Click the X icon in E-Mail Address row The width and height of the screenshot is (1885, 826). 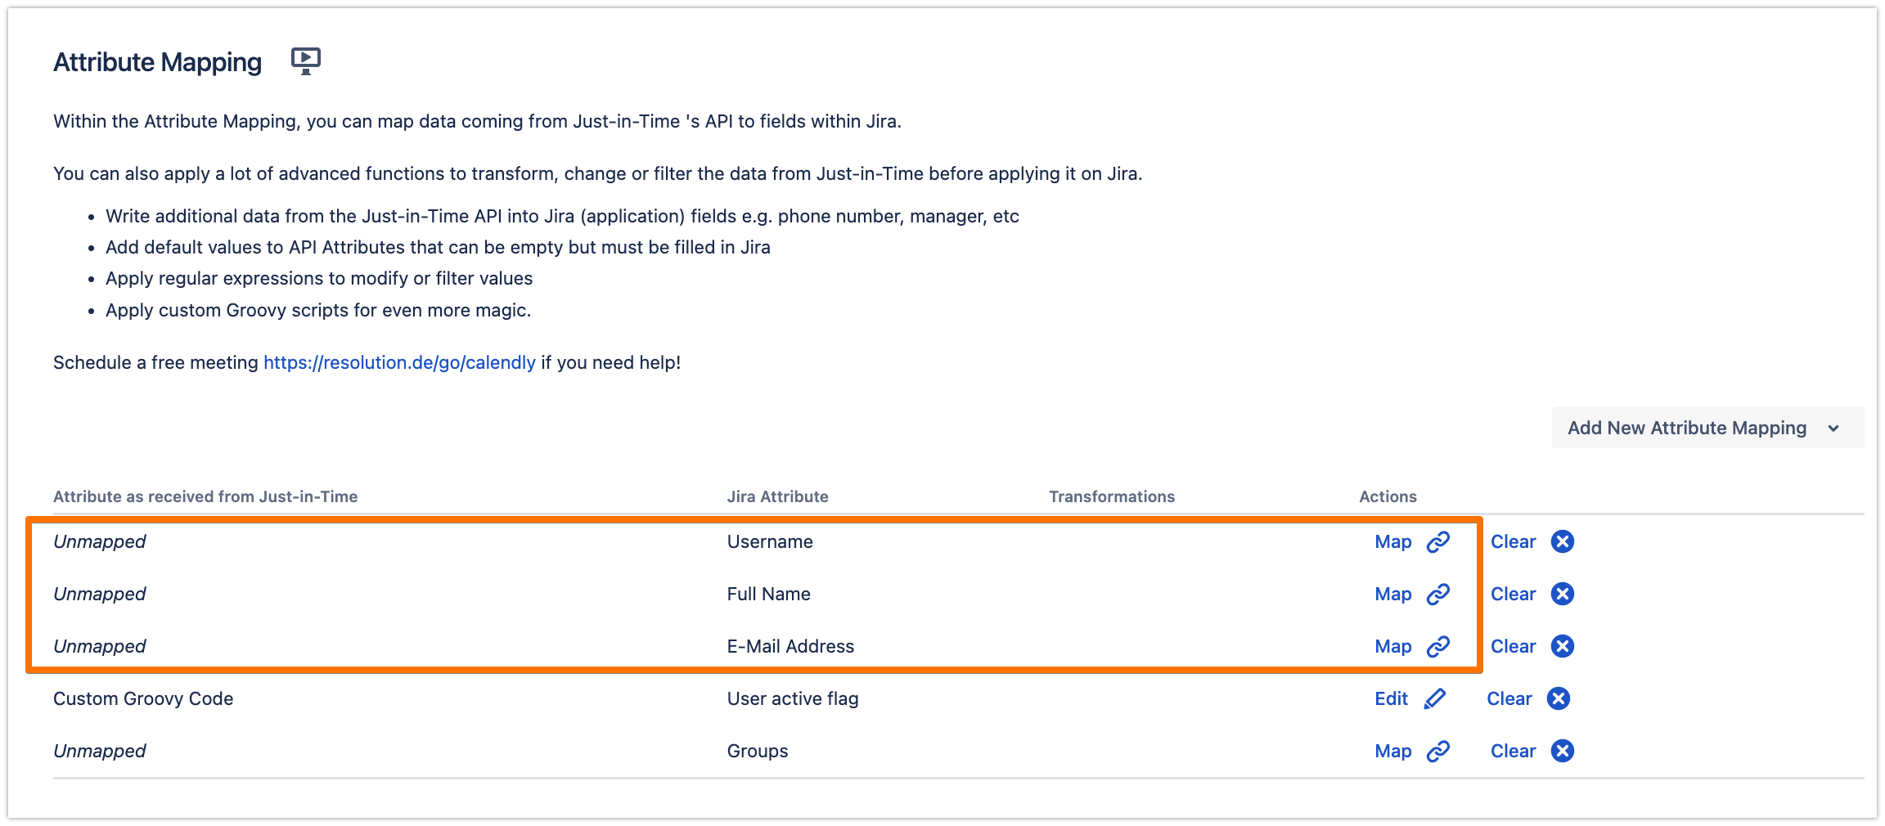[1563, 647]
